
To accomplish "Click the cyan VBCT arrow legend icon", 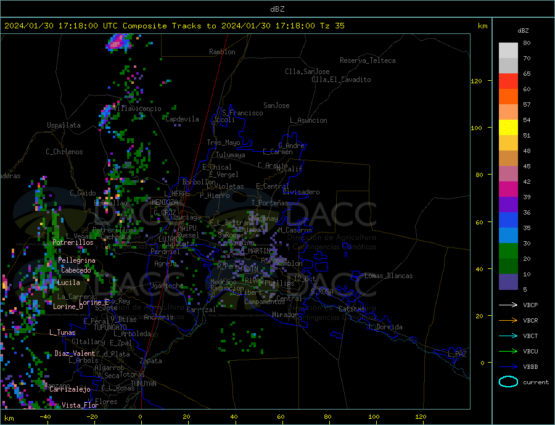I will tap(508, 336).
